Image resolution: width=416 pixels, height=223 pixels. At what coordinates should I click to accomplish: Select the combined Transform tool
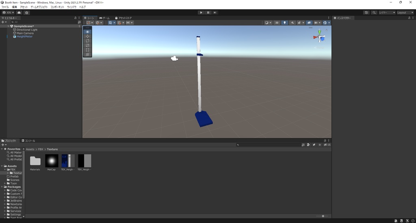click(87, 54)
